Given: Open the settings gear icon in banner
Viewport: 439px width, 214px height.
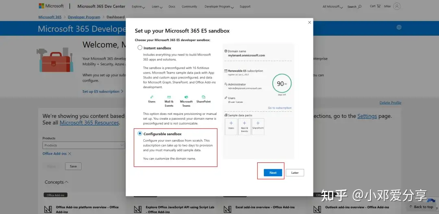Looking at the screenshot, I should [x=399, y=27].
